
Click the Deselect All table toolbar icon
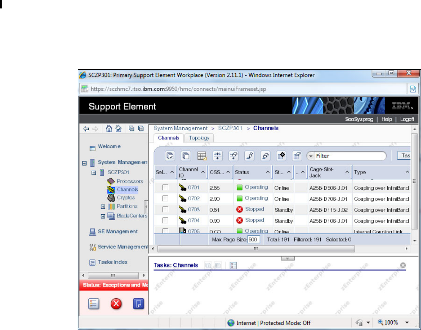tap(186, 156)
